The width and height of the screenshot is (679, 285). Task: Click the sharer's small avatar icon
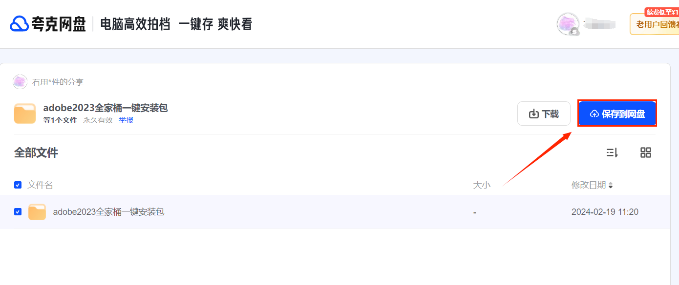(x=20, y=82)
